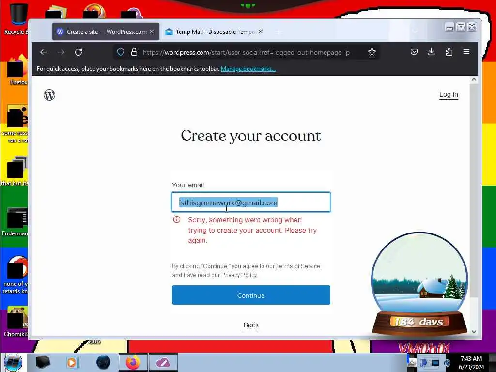Click the snow globe 184 days widget
The image size is (496, 372).
[x=419, y=283]
